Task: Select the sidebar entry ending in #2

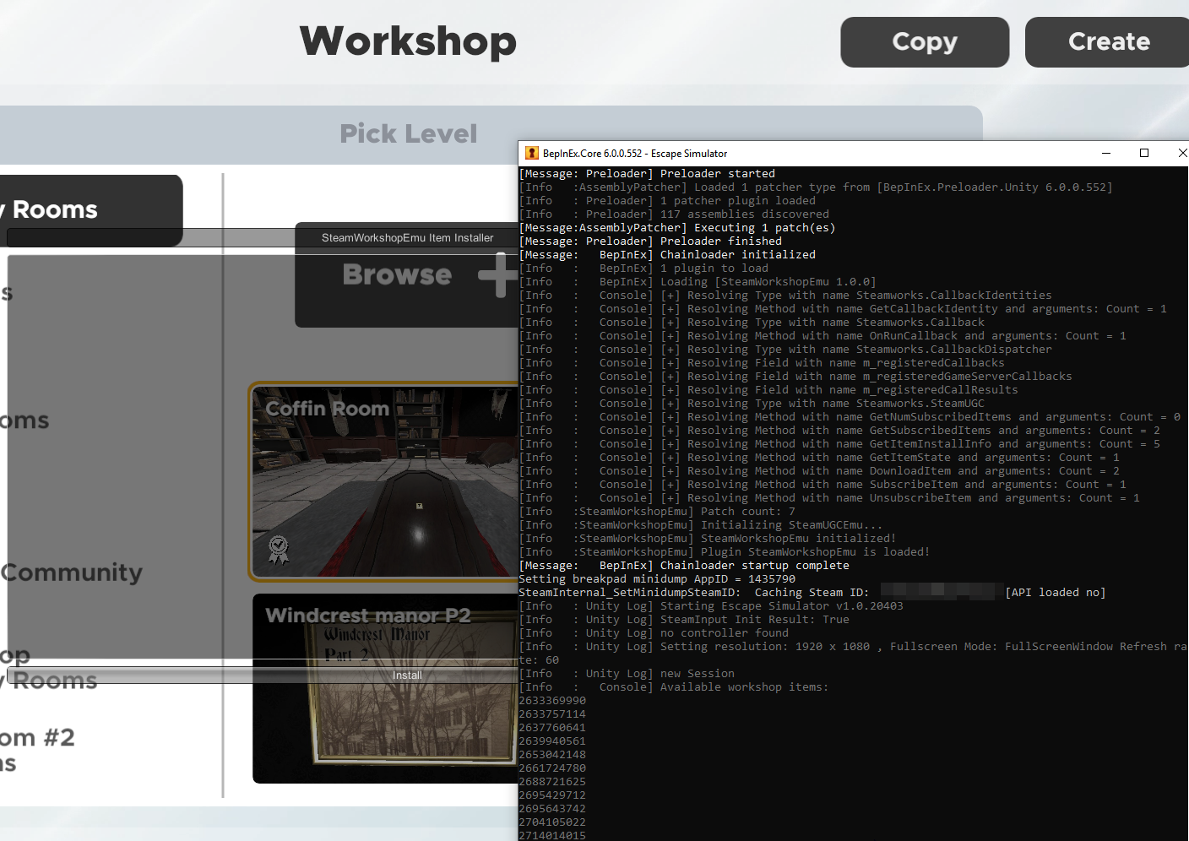Action: coord(37,738)
